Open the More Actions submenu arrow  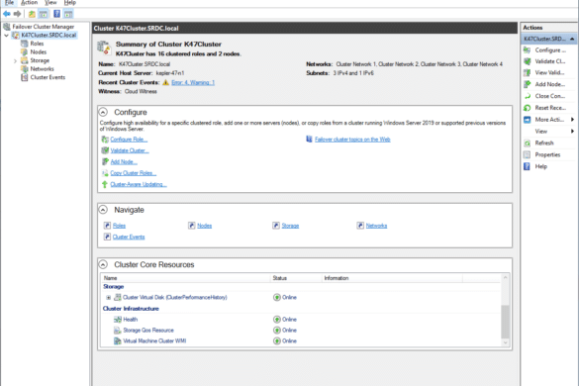(x=572, y=120)
